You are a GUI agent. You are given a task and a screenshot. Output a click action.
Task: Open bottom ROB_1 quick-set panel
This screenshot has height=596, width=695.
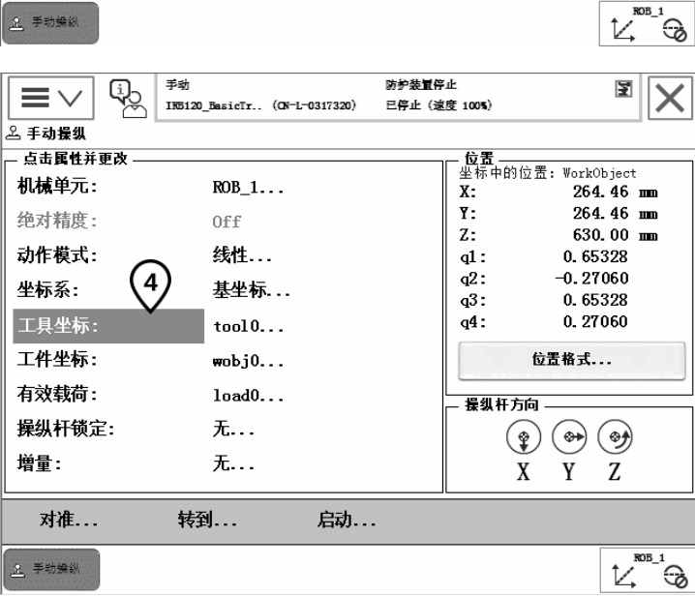tap(648, 570)
